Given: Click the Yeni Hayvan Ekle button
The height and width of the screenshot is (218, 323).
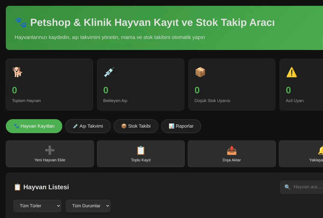Looking at the screenshot, I should [x=50, y=154].
